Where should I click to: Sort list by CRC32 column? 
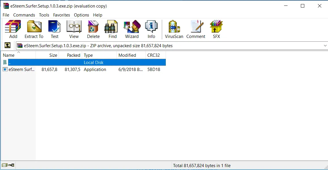click(156, 55)
